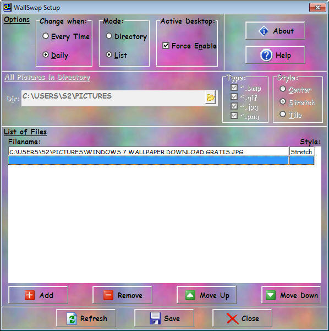This screenshot has height=331, width=329.
Task: Toggle the *.png type checkbox
Action: point(234,116)
